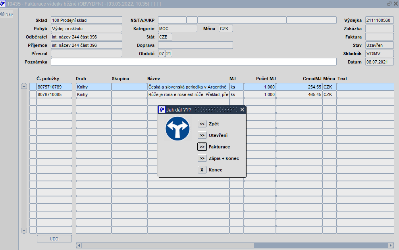This screenshot has width=399, height=250.
Task: Click the Fakturace arrow button
Action: pyautogui.click(x=202, y=147)
